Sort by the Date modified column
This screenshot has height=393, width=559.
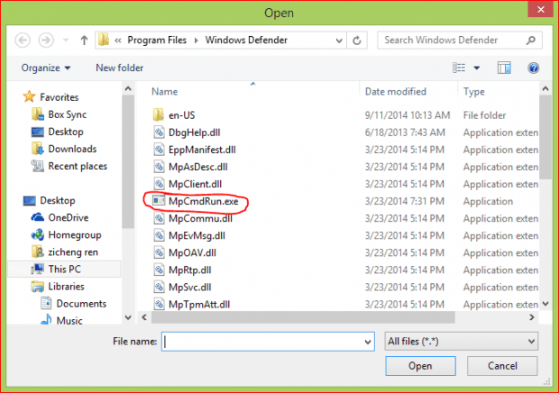click(x=396, y=92)
